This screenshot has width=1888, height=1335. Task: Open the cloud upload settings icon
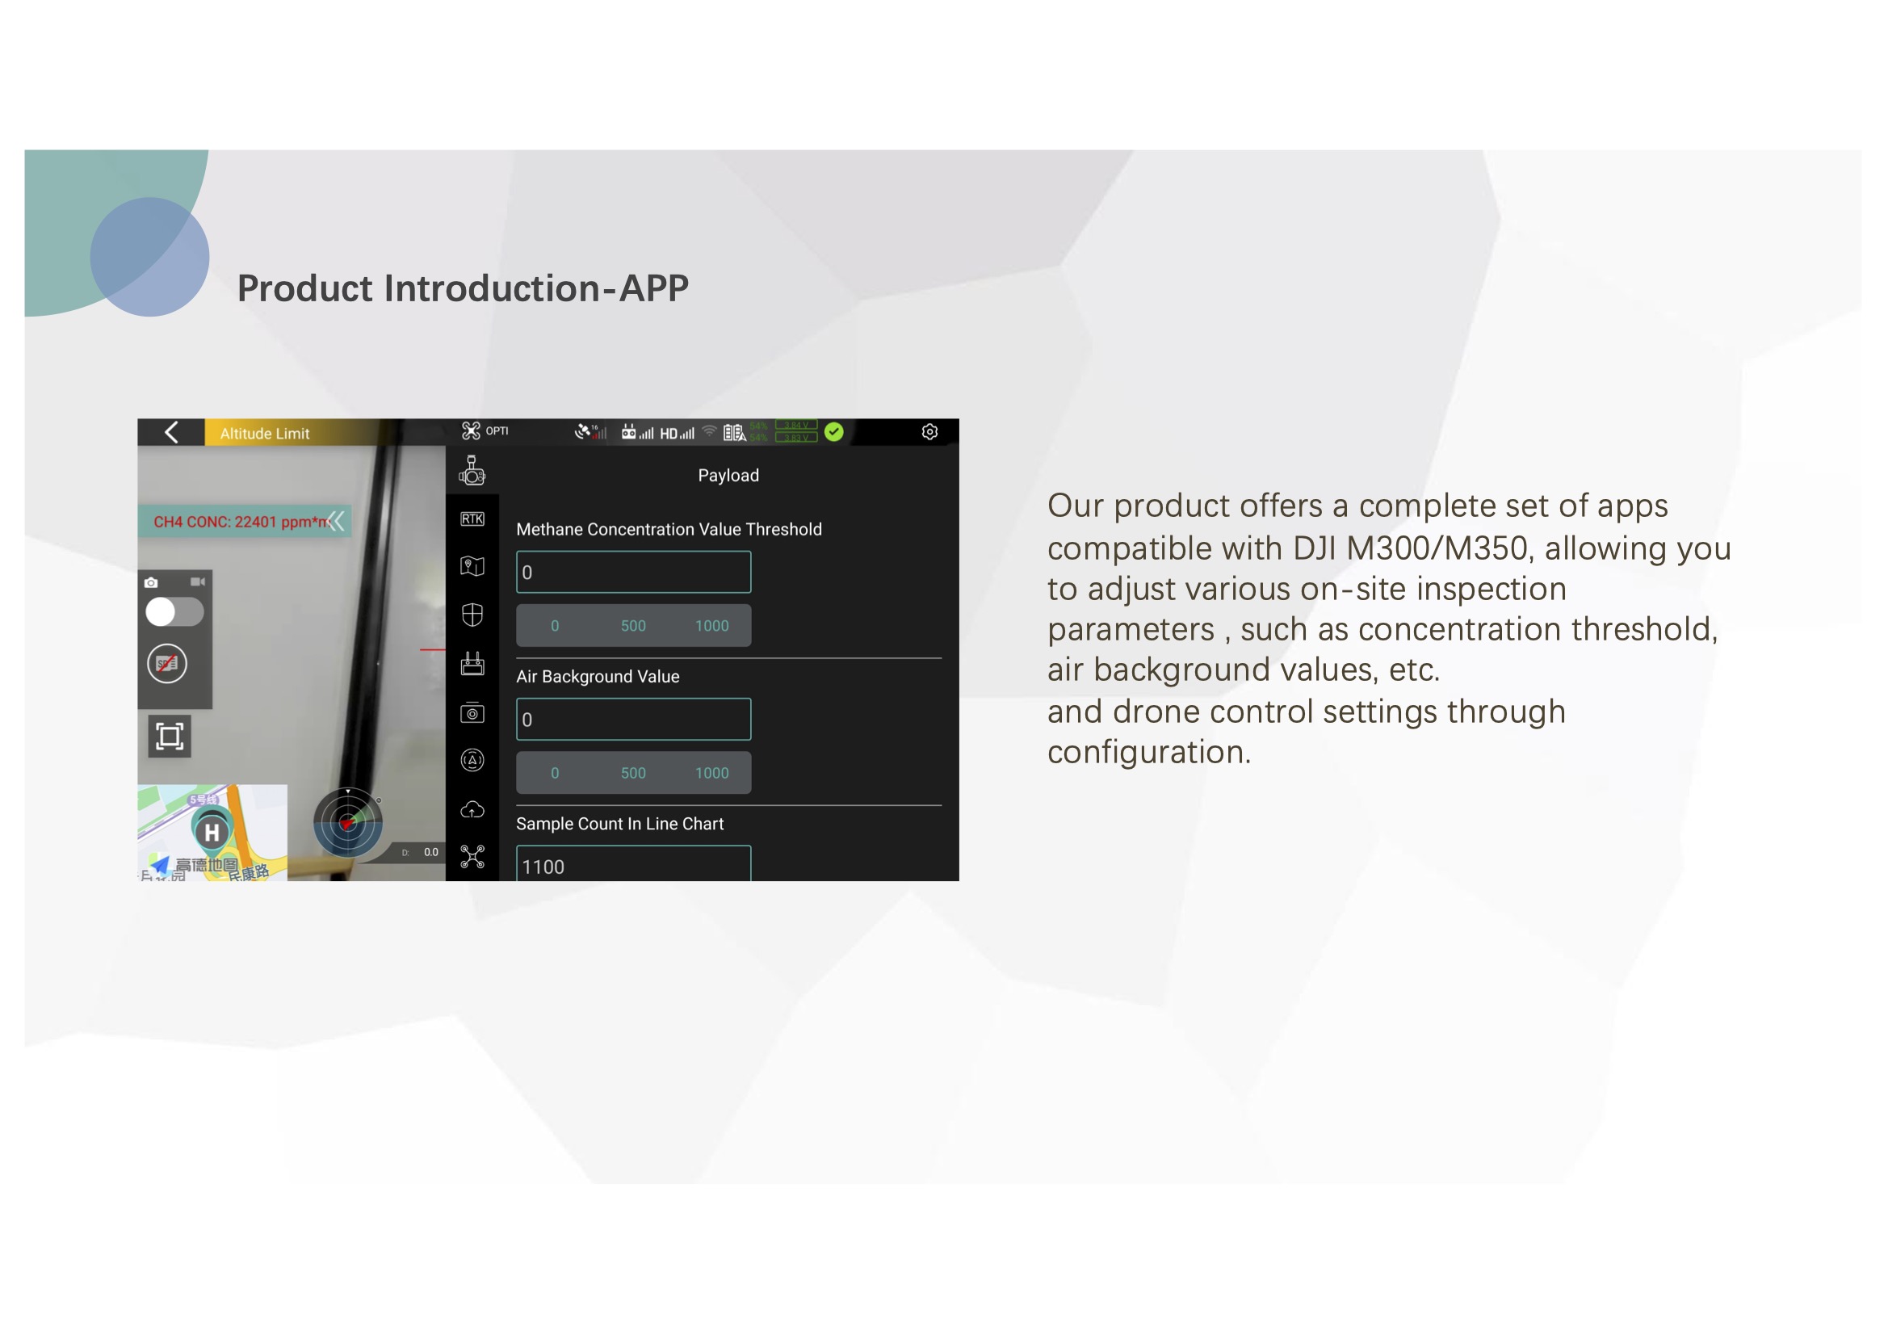472,810
